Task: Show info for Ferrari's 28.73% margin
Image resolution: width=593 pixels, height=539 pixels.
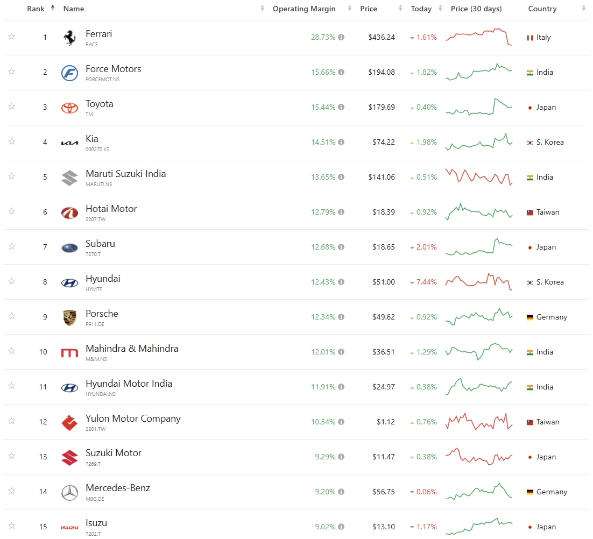Action: (x=341, y=37)
